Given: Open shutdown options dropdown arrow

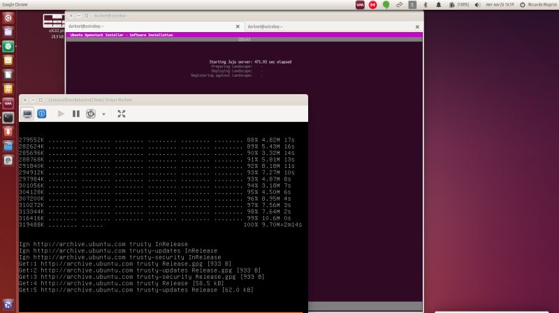Looking at the screenshot, I should pos(103,114).
